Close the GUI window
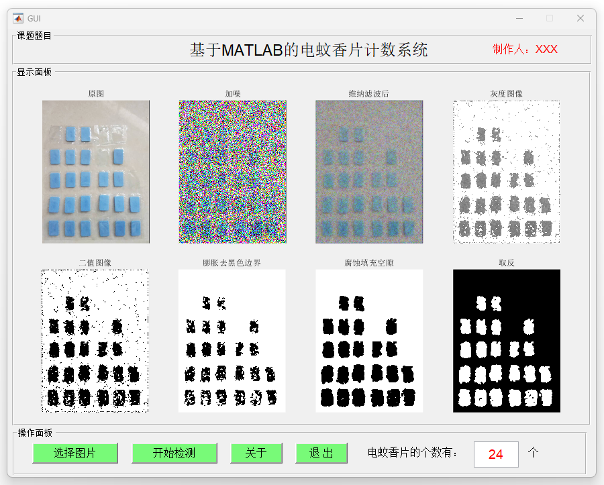Viewport: 604px width, 485px height. pos(581,18)
